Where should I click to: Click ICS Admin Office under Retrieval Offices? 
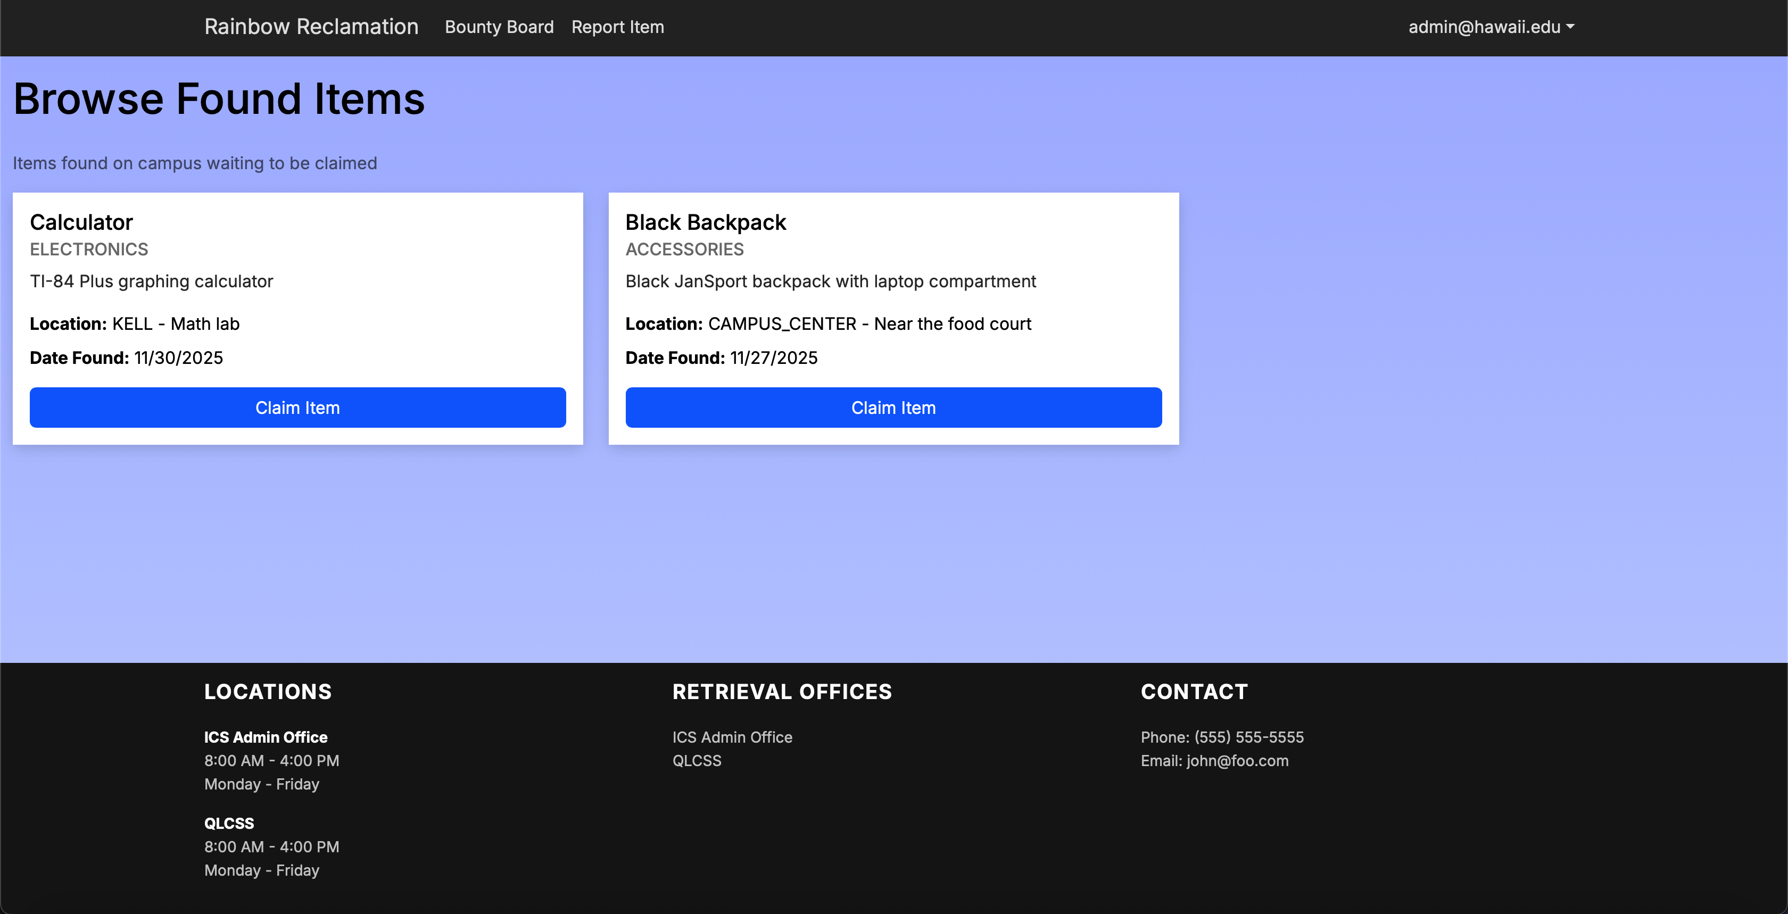click(732, 737)
